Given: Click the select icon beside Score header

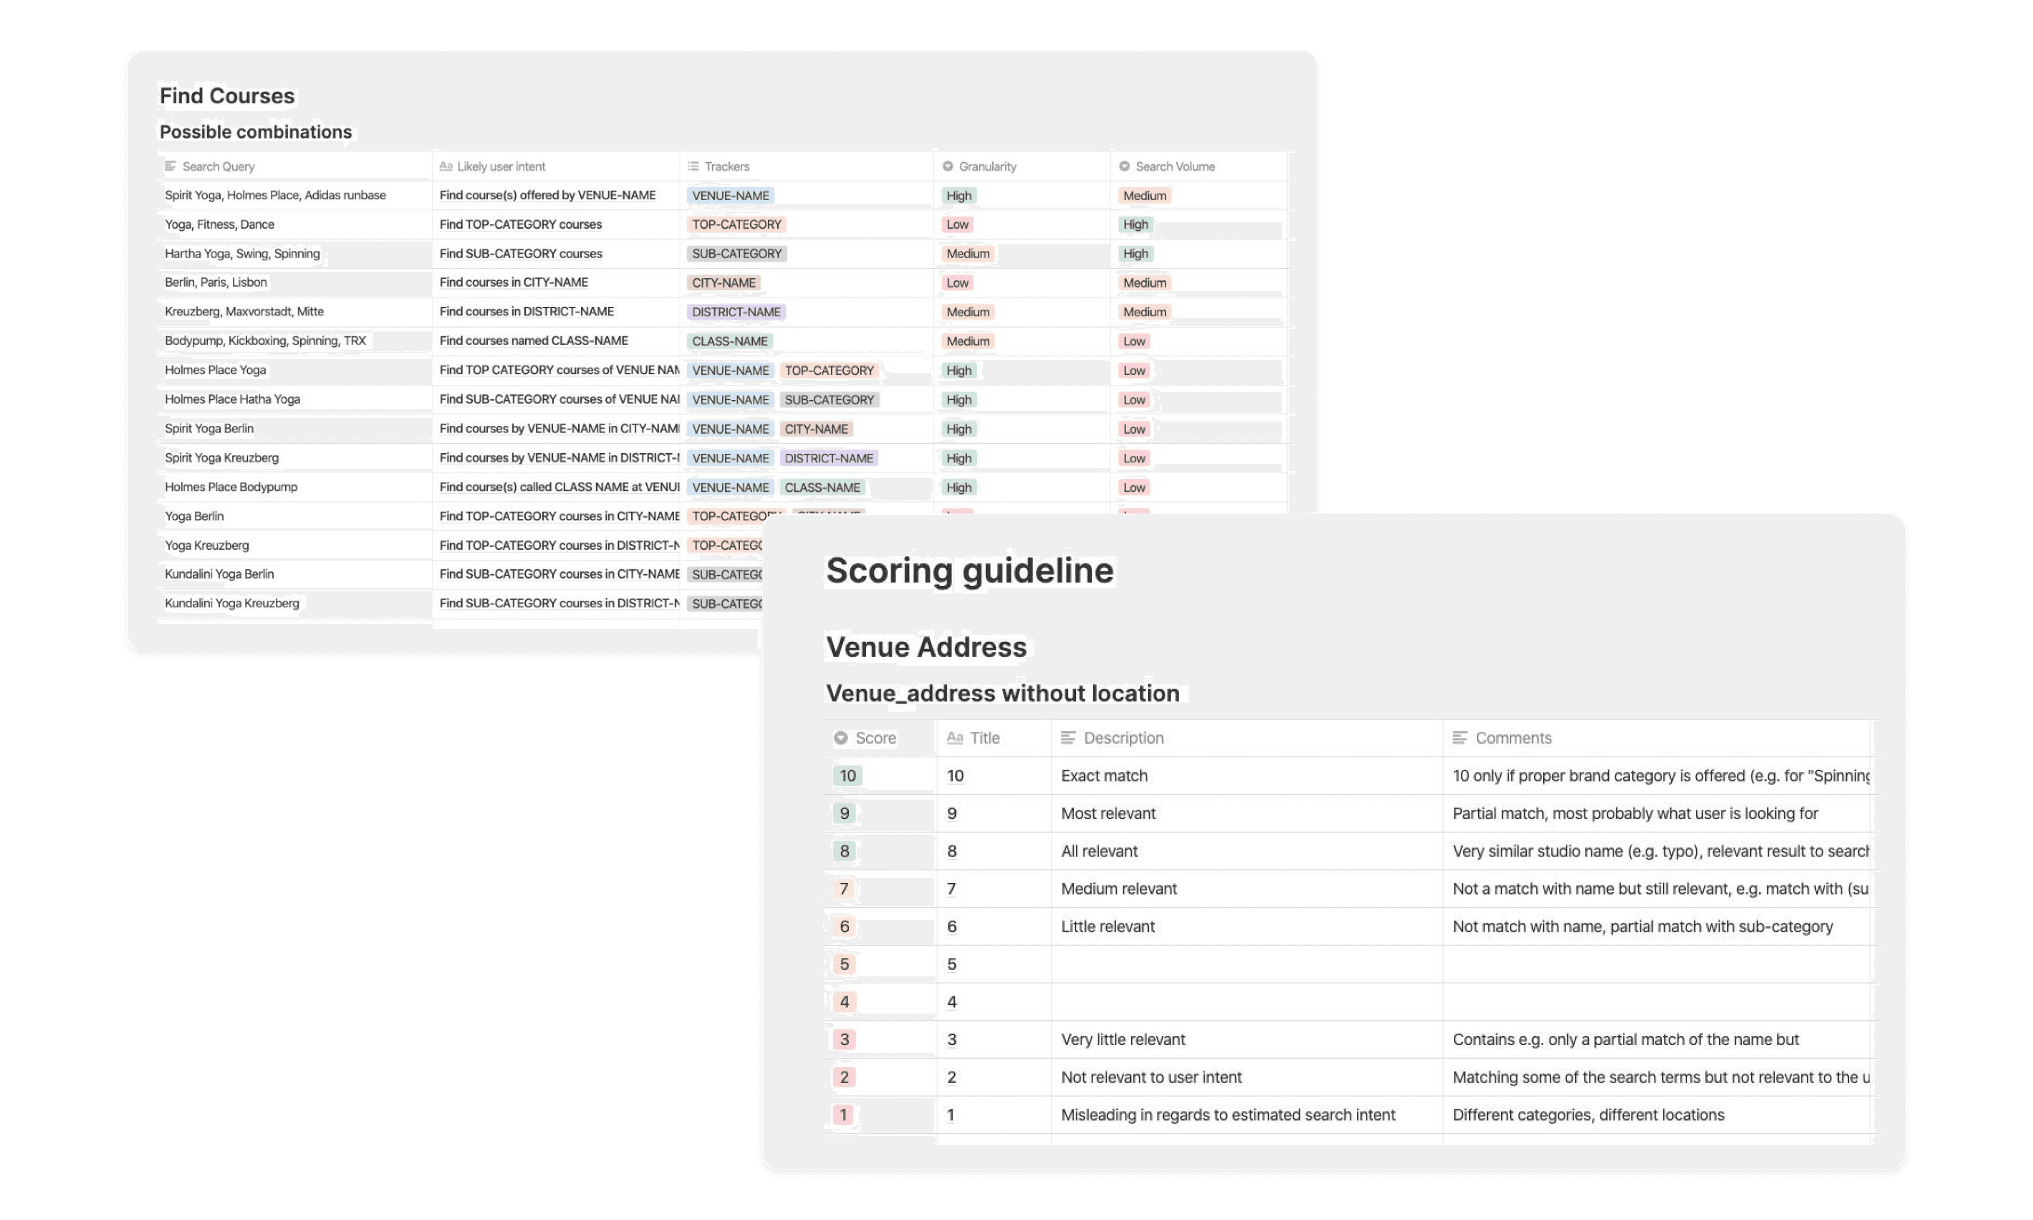Looking at the screenshot, I should 841,738.
